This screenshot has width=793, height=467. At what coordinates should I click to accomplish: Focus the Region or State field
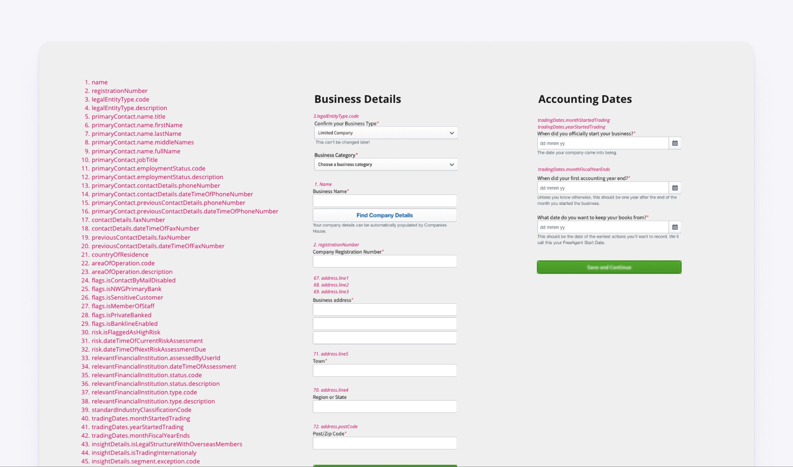(x=384, y=406)
